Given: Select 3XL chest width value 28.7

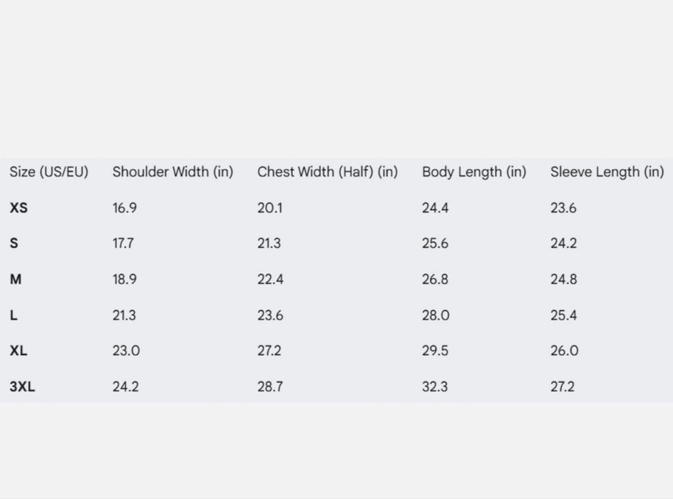Looking at the screenshot, I should click(270, 386).
